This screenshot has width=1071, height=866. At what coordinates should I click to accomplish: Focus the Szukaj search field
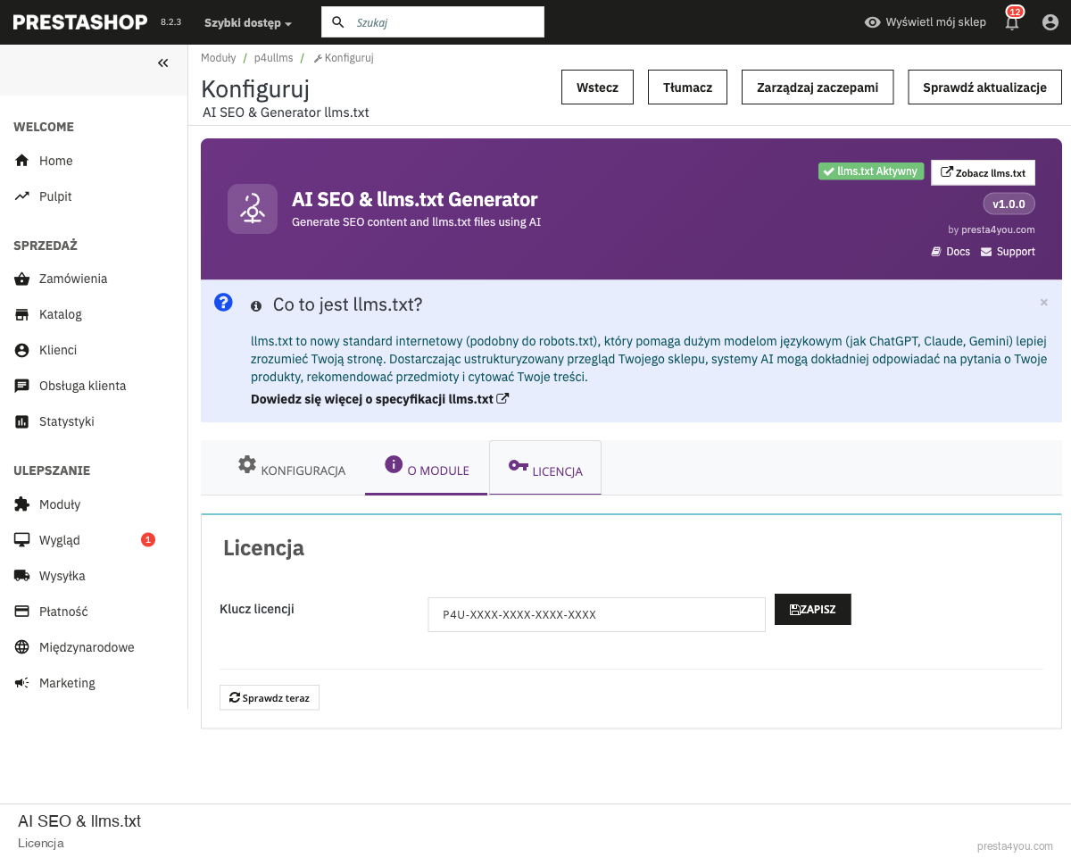(433, 22)
